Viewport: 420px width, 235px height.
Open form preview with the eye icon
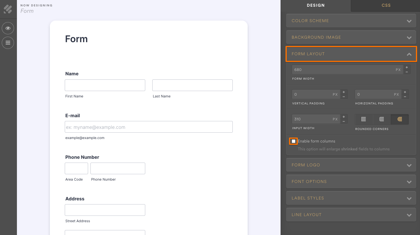[x=8, y=28]
